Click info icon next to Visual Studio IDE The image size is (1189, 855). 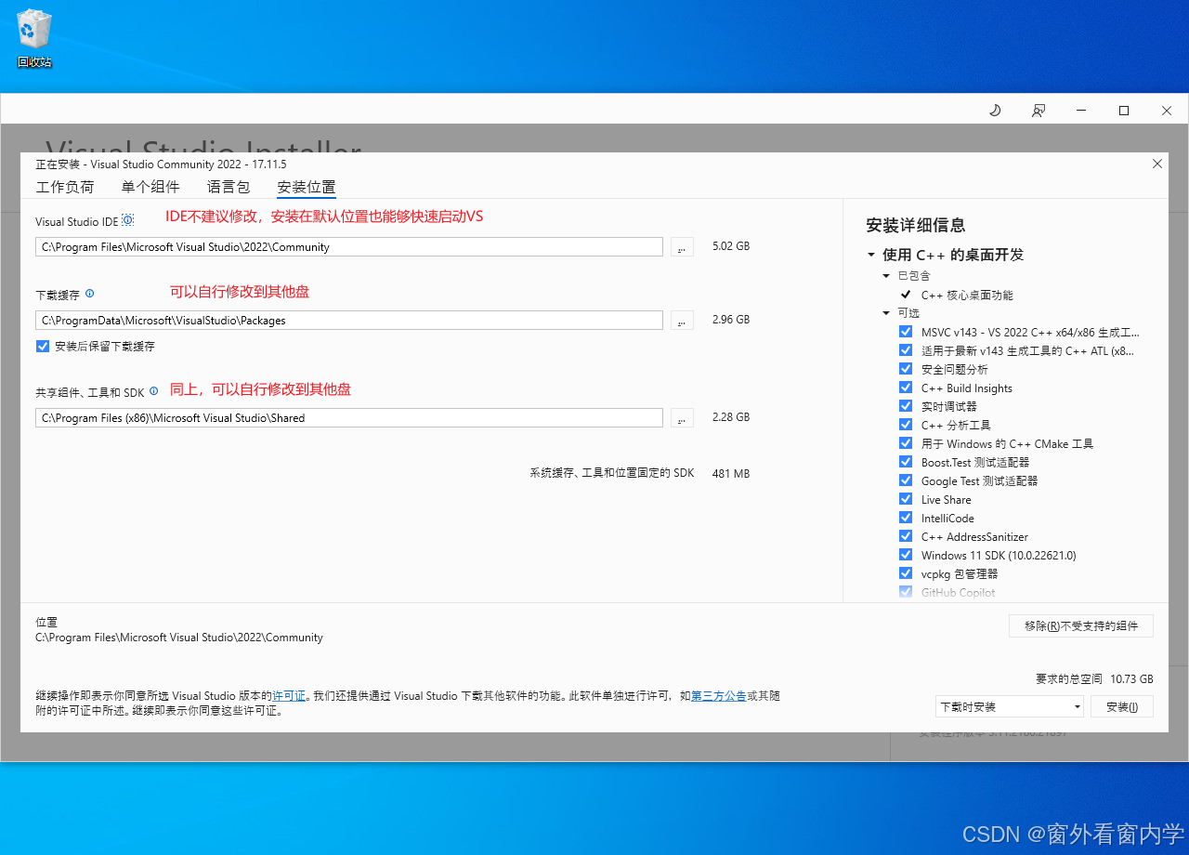(128, 220)
